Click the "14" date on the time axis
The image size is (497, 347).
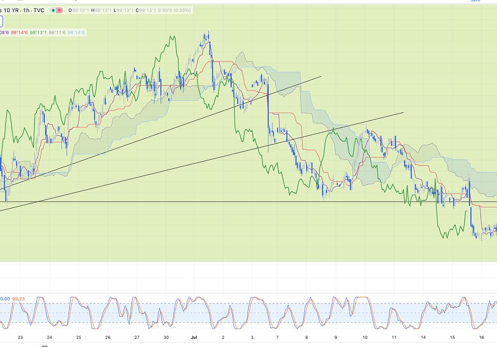point(423,337)
